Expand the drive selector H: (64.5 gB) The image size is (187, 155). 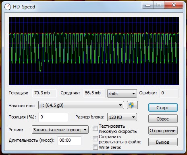pyautogui.click(x=81, y=105)
